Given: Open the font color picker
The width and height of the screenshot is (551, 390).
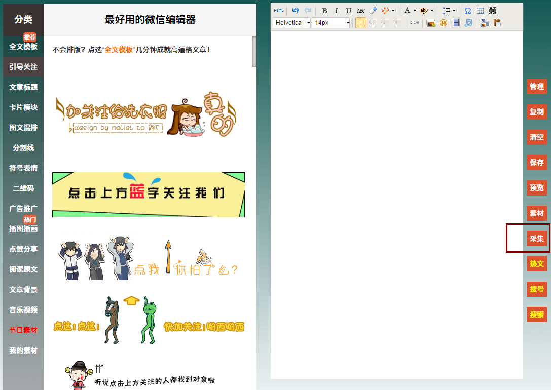Looking at the screenshot, I should (407, 10).
